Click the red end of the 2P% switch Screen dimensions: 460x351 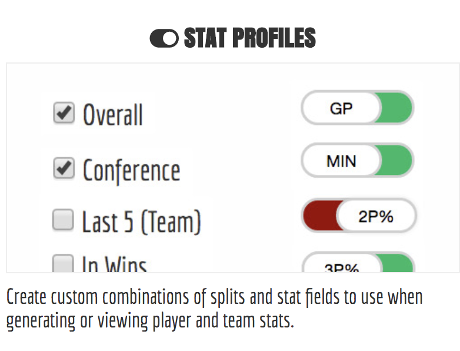point(319,217)
